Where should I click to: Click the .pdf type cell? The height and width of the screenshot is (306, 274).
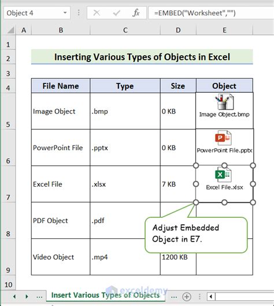tap(125, 221)
